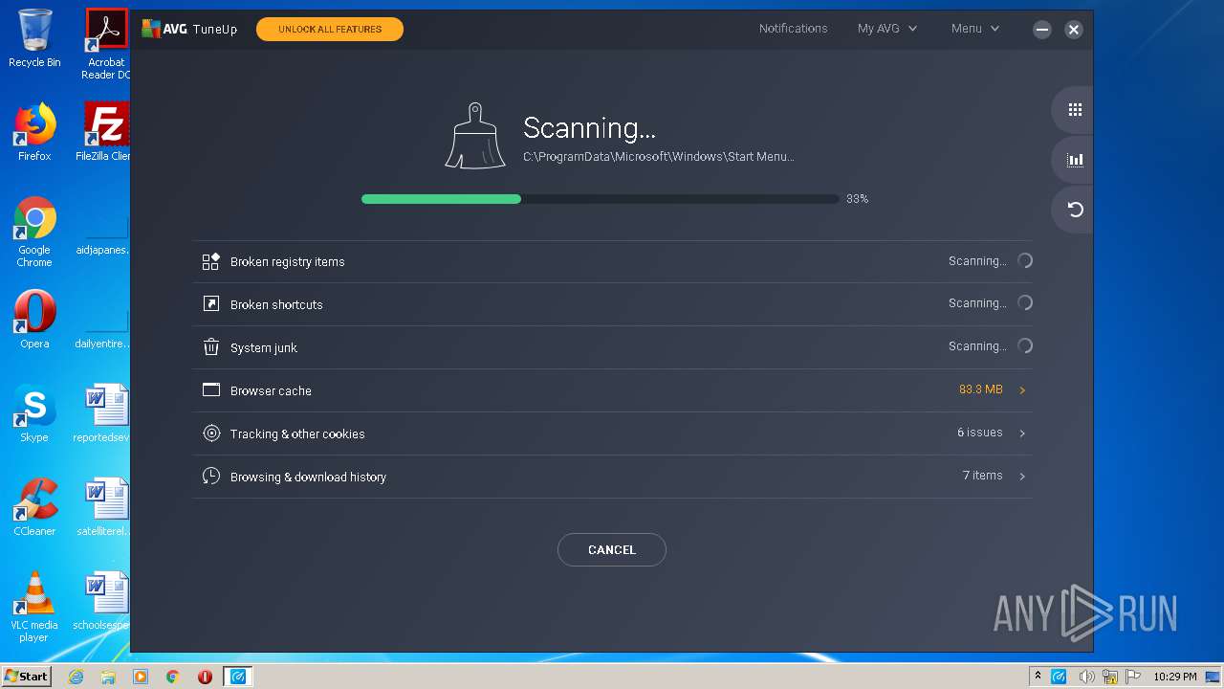The width and height of the screenshot is (1224, 689).
Task: Close the AVG TuneUp window
Action: point(1074,30)
